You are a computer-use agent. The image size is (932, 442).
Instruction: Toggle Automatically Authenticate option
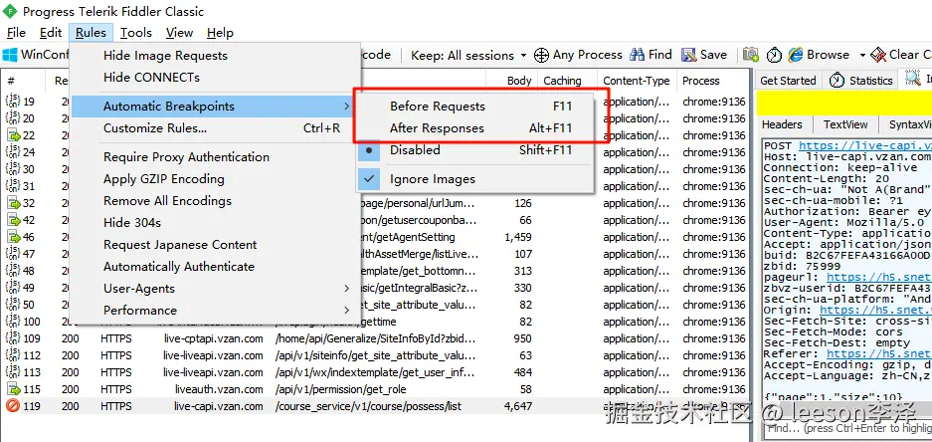point(215,267)
